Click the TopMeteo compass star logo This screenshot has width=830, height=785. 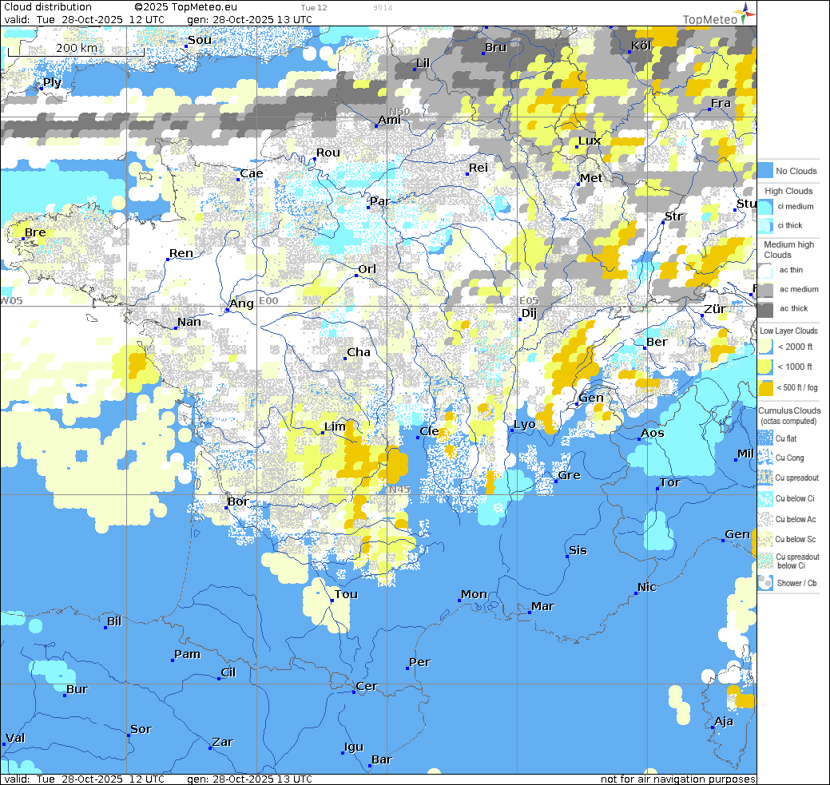[745, 11]
